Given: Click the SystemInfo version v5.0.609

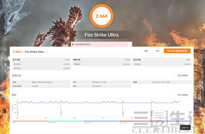Looking at the screenshot, I should coord(35,86).
